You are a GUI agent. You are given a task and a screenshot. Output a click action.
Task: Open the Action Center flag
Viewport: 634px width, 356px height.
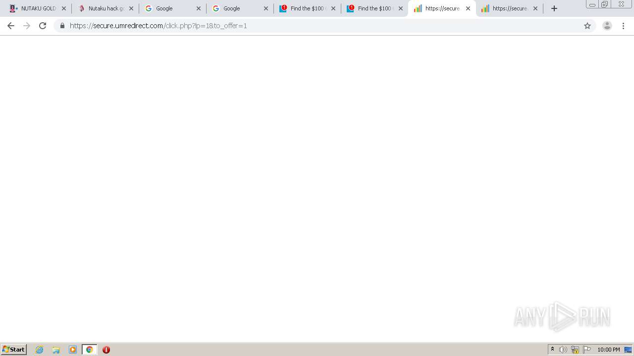587,350
